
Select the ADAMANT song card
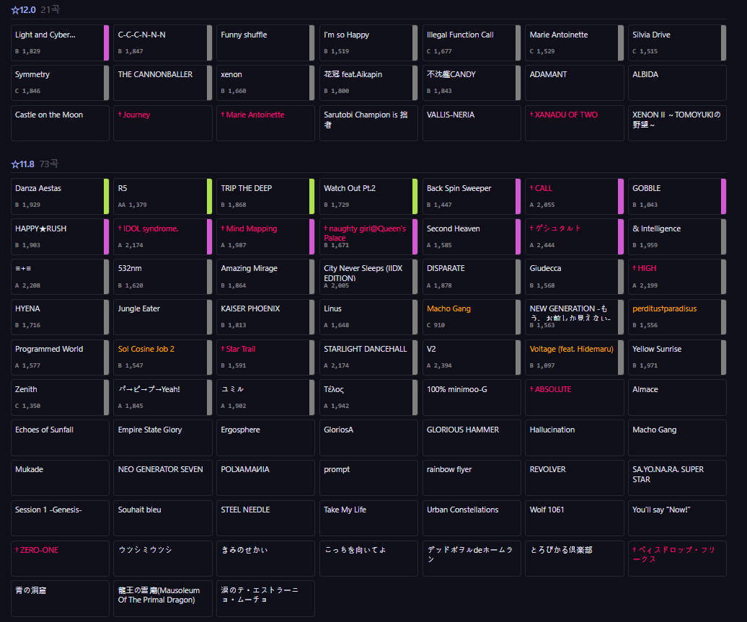click(x=575, y=83)
